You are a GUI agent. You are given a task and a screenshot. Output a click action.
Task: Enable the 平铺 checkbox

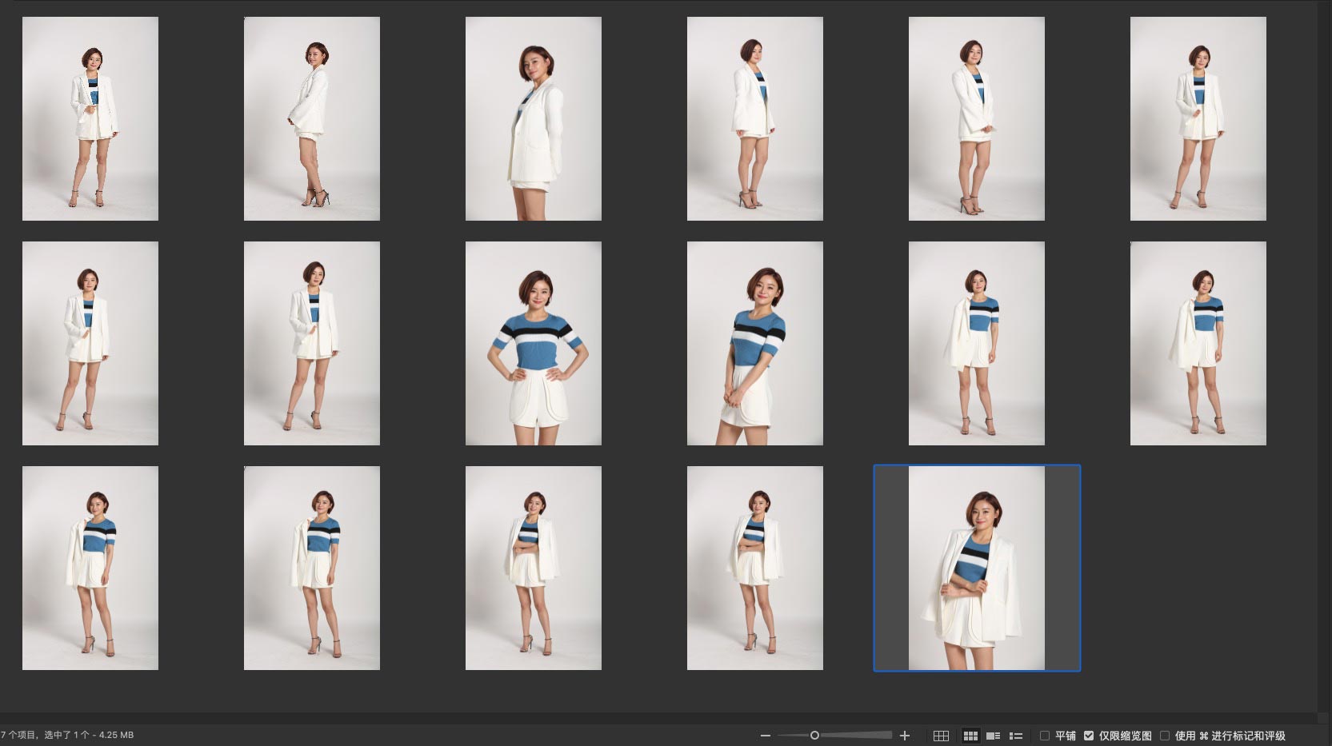(x=1045, y=736)
